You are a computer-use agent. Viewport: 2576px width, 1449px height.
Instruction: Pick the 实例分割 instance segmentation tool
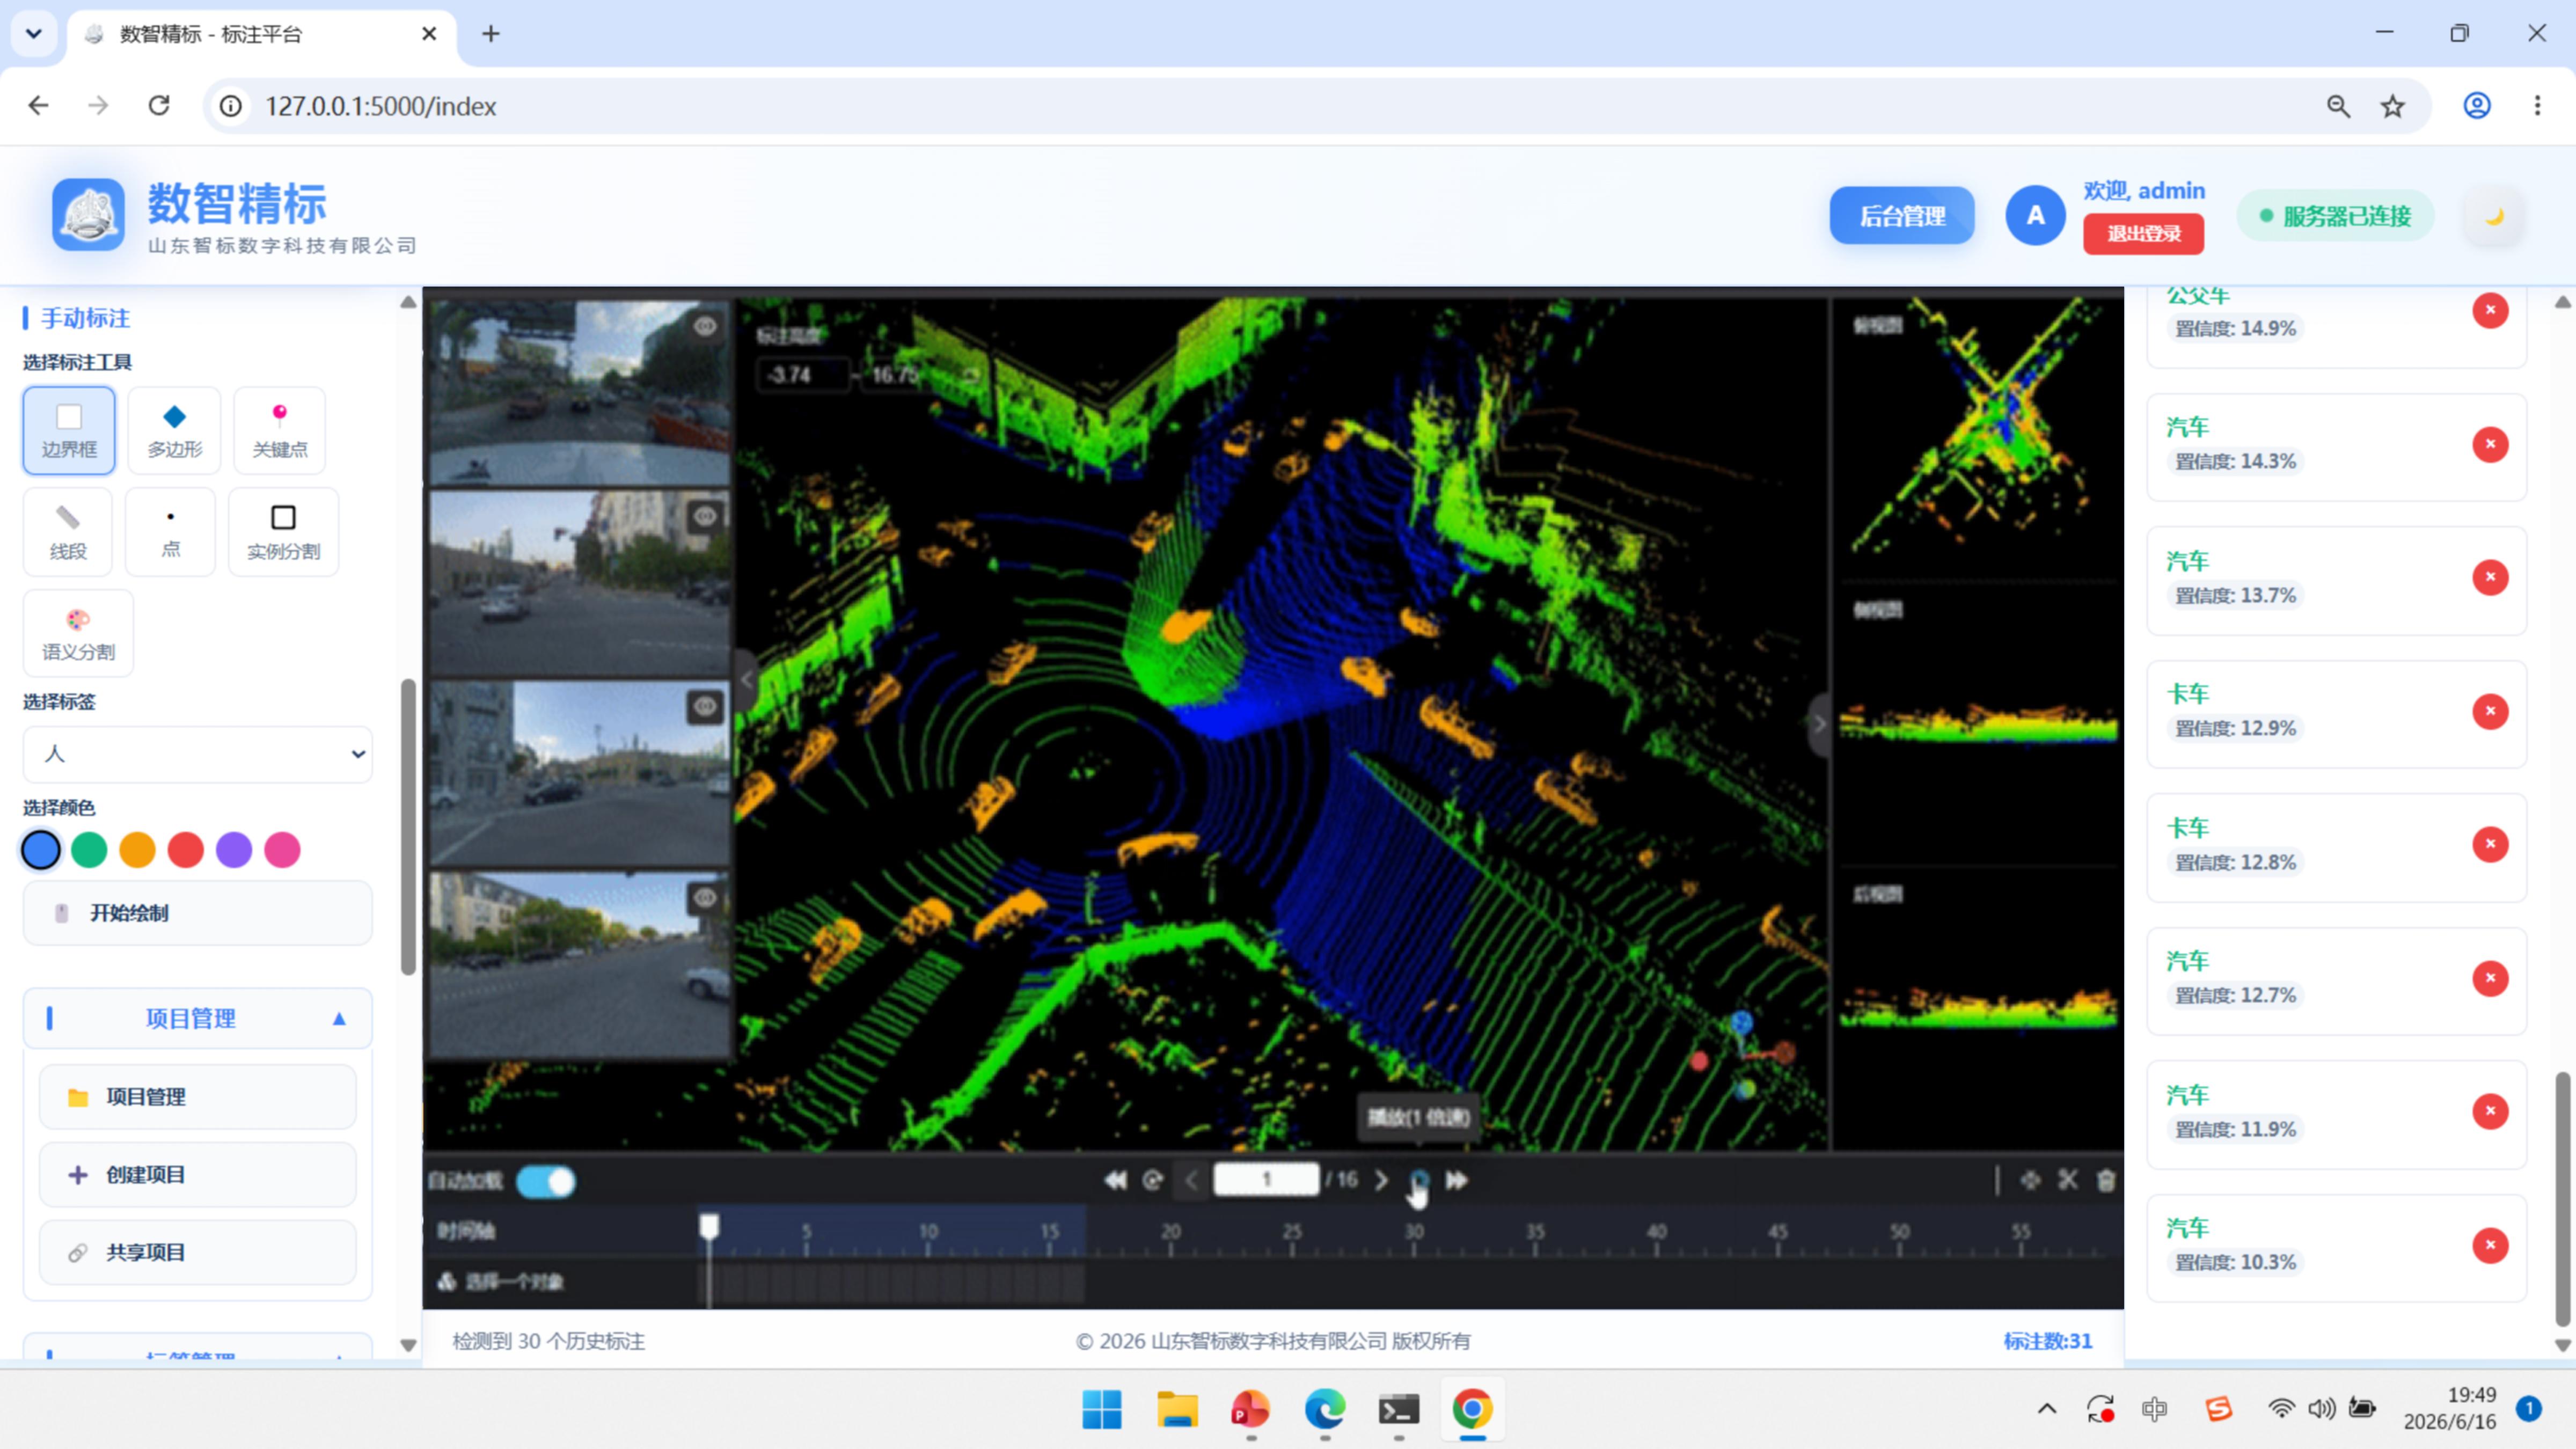[284, 532]
